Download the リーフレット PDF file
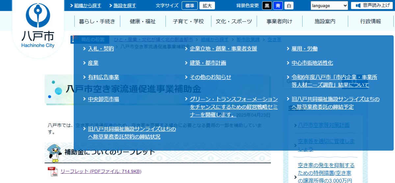This screenshot has height=183, width=395. [x=101, y=171]
